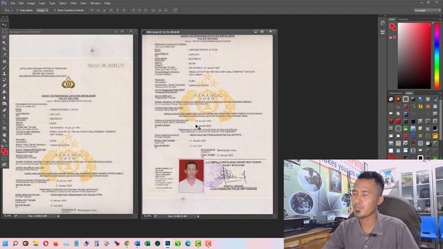Select the Magic Wand tool
Image resolution: width=443 pixels, height=249 pixels.
[4, 43]
